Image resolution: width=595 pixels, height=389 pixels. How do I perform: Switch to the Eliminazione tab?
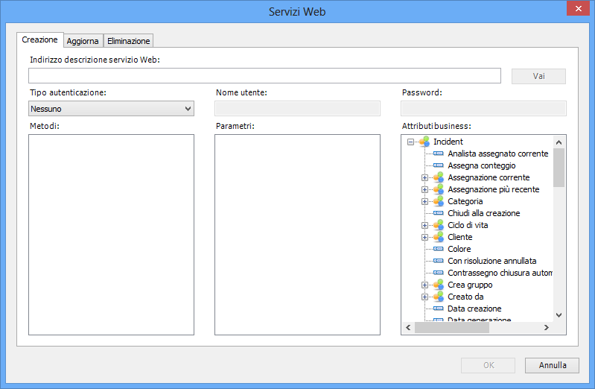coord(129,41)
